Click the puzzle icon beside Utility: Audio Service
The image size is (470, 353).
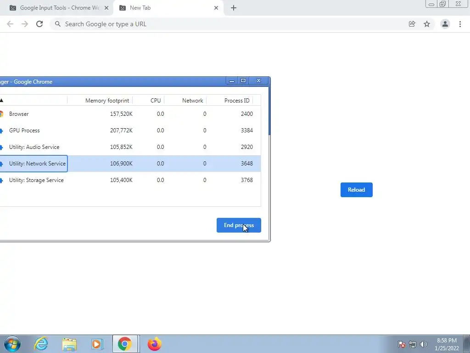tap(1, 147)
